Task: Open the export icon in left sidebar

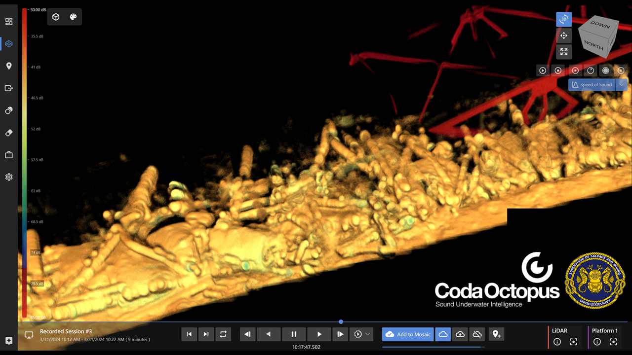Action: point(9,88)
